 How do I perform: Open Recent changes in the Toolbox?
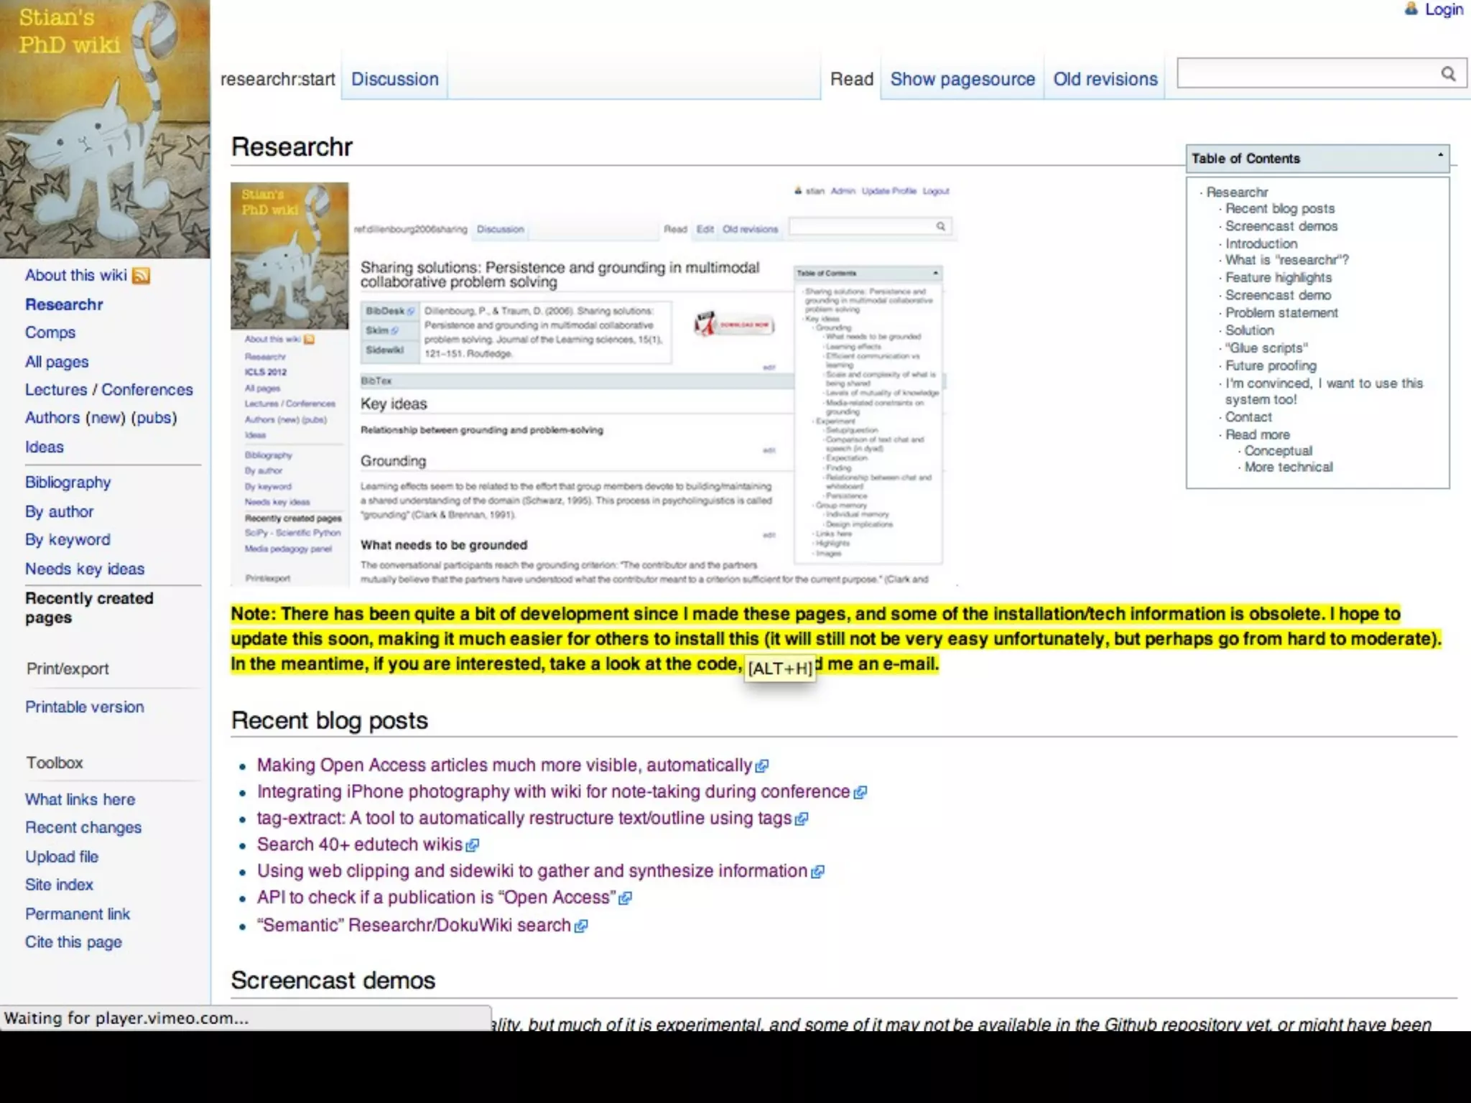click(83, 827)
